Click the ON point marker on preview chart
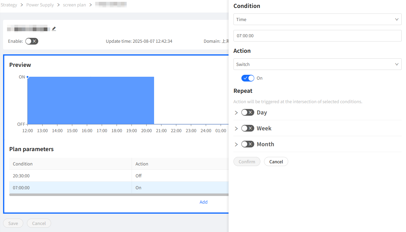 28,77
